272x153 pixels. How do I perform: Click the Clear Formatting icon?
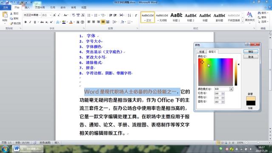(x=74, y=15)
